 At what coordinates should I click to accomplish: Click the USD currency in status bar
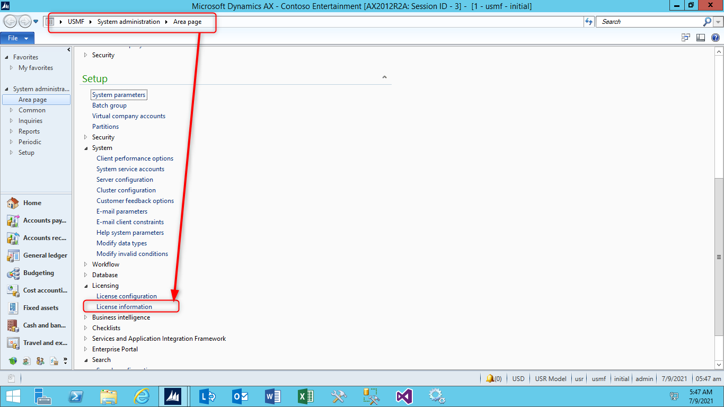(518, 379)
